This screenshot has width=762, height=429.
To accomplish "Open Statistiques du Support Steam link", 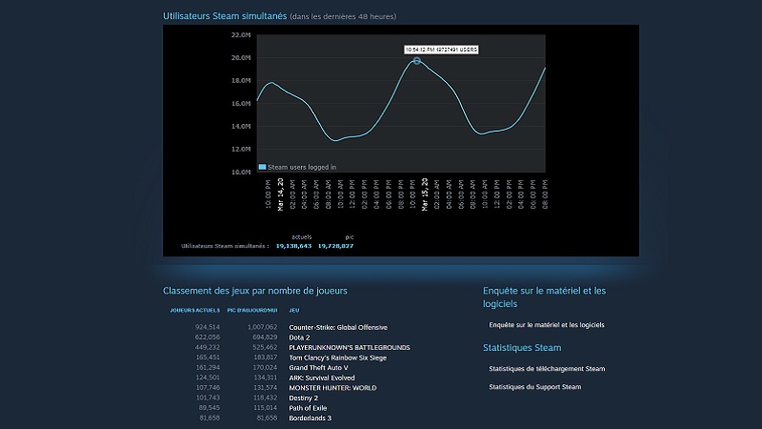I will click(534, 387).
